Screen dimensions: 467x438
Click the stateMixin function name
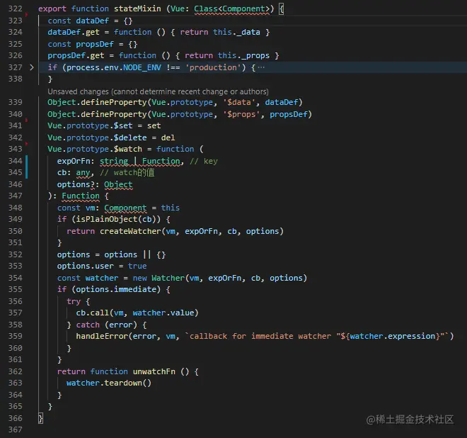[x=137, y=9]
